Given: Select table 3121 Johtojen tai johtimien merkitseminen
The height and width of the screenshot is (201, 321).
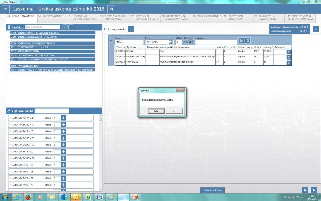Looking at the screenshot, I should (53, 70).
